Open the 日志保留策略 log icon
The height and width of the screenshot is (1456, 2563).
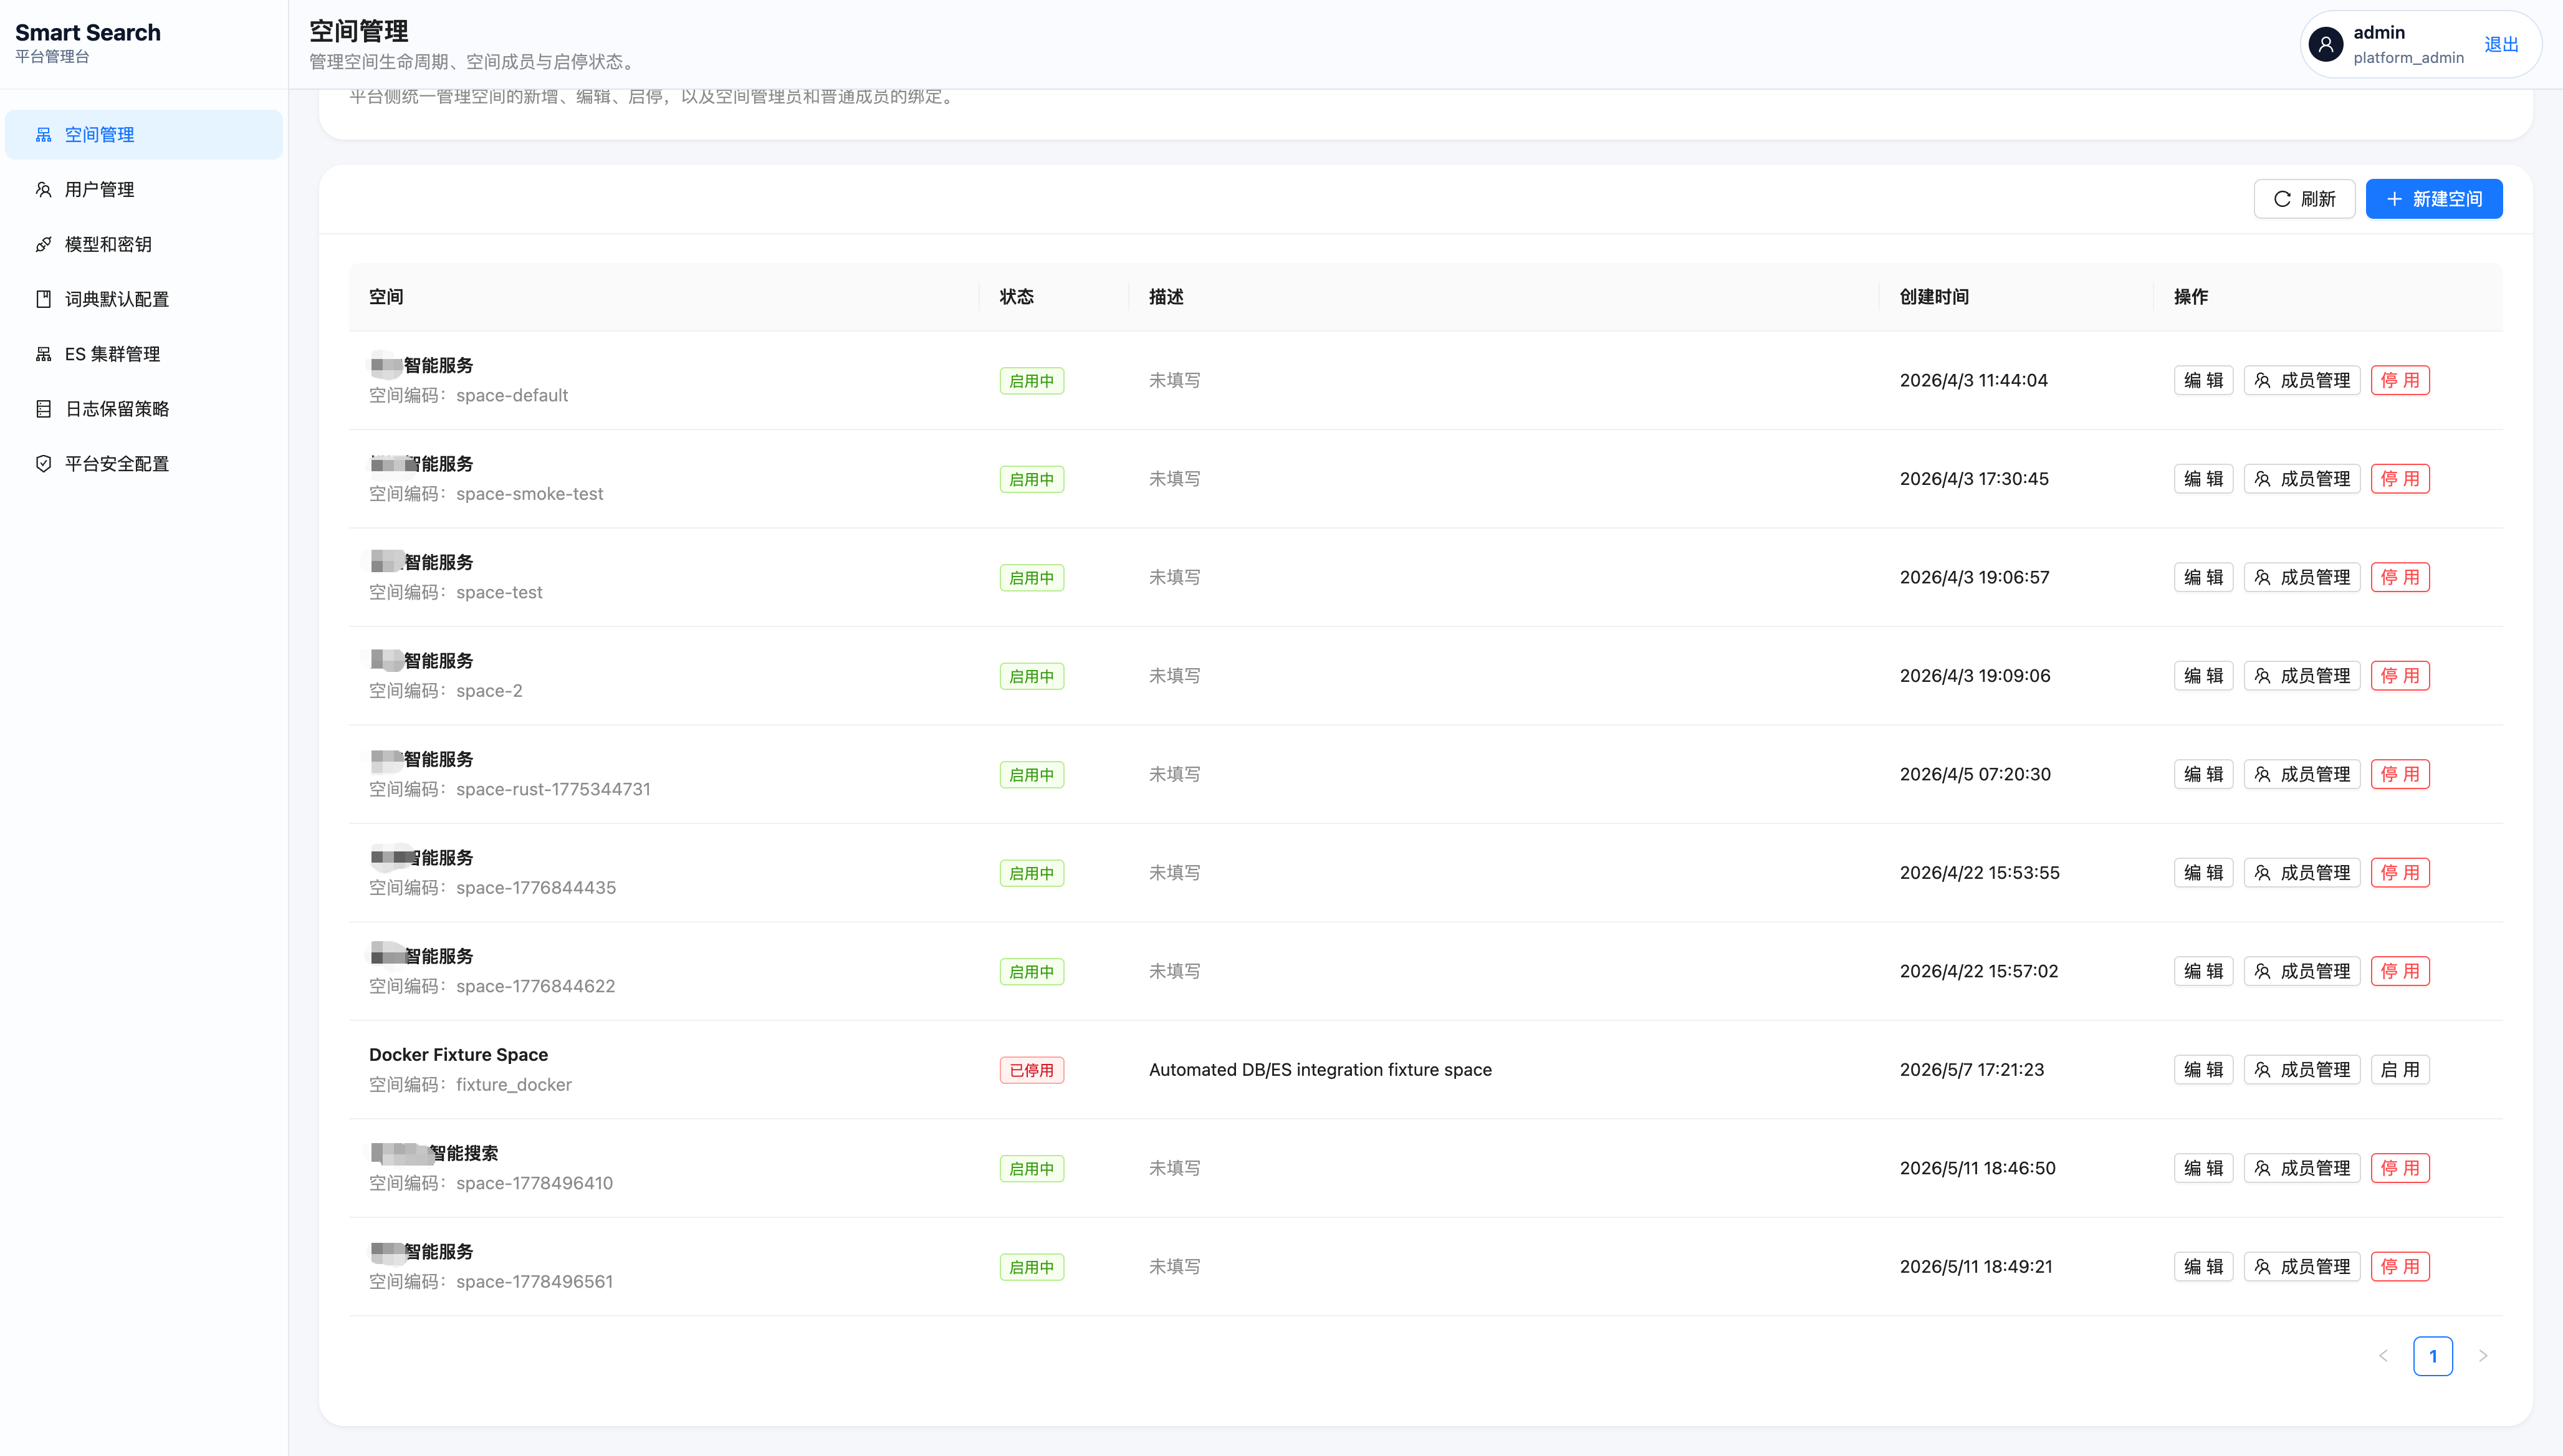click(43, 409)
